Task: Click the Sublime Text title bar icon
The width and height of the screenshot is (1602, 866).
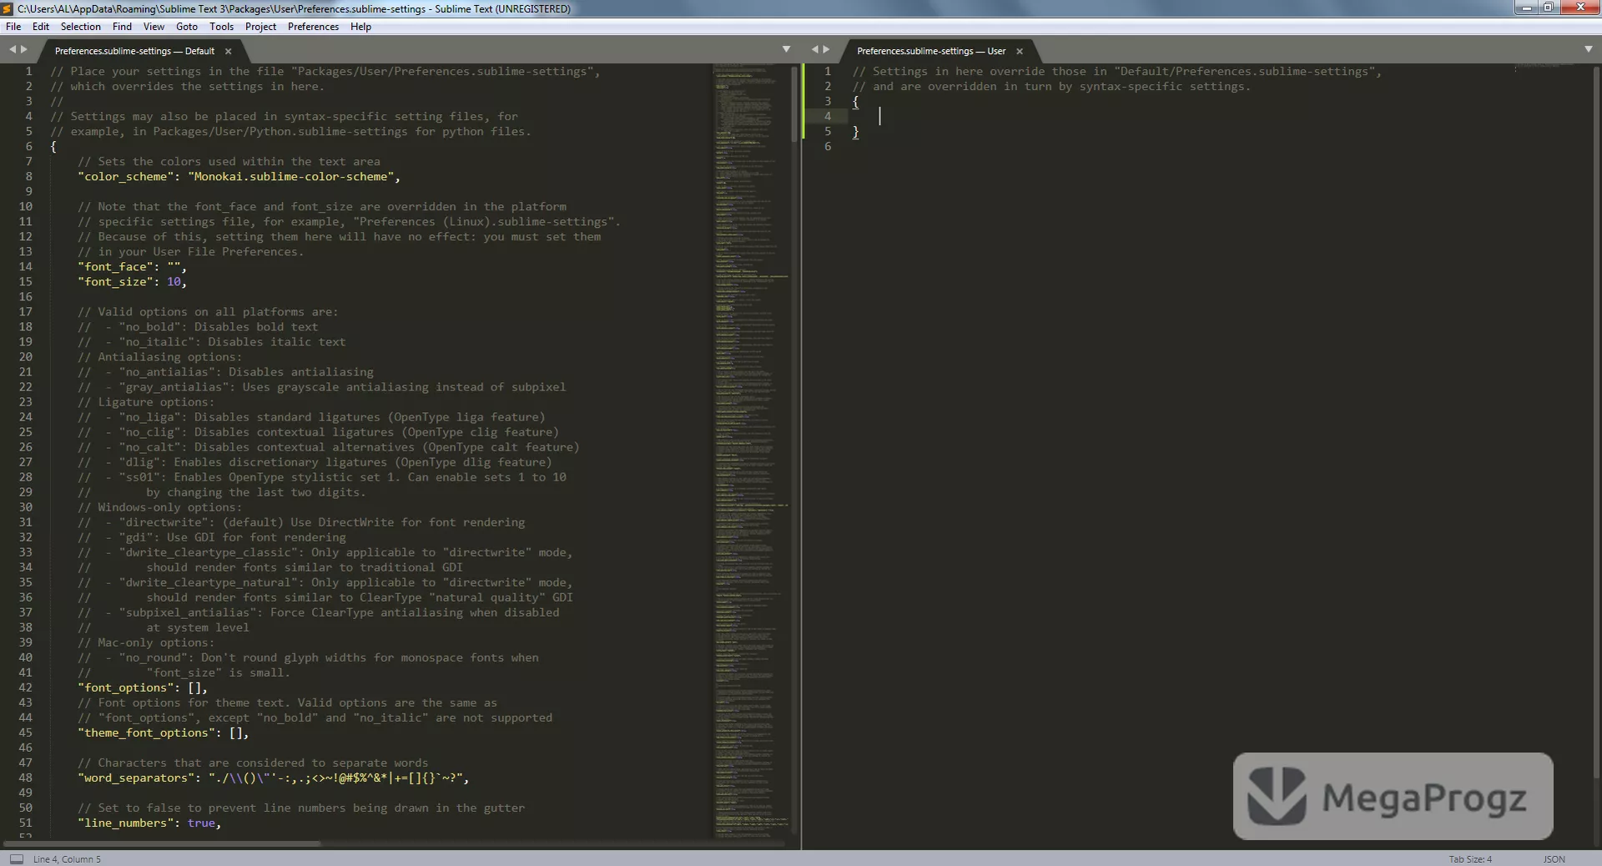Action: point(8,8)
